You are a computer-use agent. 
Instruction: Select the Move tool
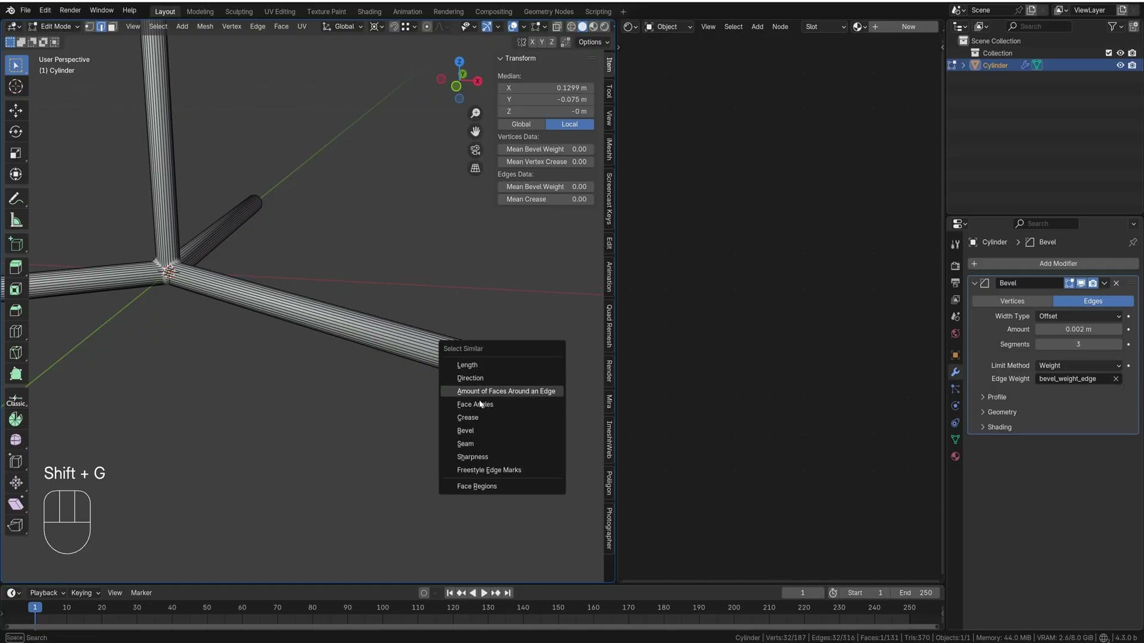pyautogui.click(x=16, y=110)
